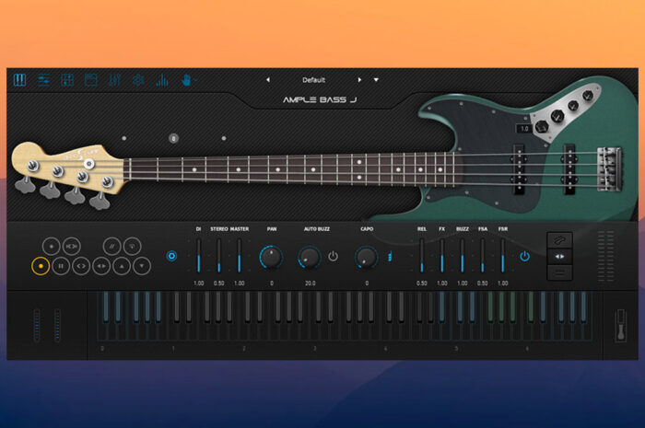Click the left wheel beside the keyboard
This screenshot has width=645, height=428.
coord(37,325)
